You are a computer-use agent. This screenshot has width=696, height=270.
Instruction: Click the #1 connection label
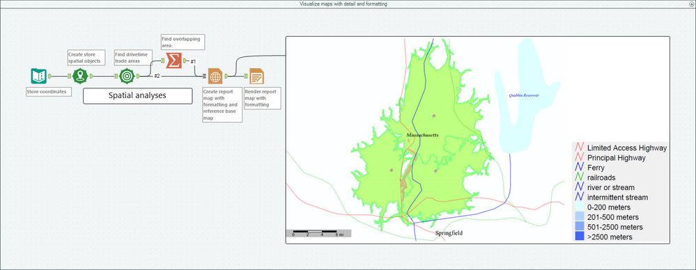[193, 61]
